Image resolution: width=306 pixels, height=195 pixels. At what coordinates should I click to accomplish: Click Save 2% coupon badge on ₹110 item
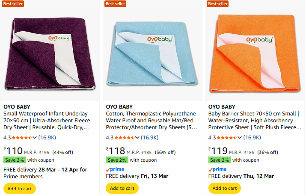click(15, 160)
